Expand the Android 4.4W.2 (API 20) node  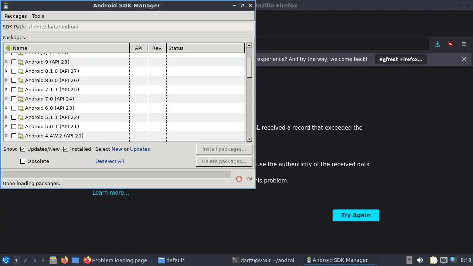tap(6, 136)
